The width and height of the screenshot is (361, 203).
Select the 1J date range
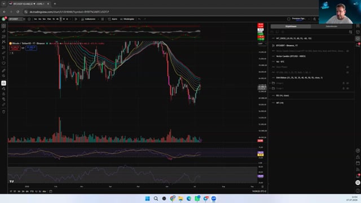36,192
